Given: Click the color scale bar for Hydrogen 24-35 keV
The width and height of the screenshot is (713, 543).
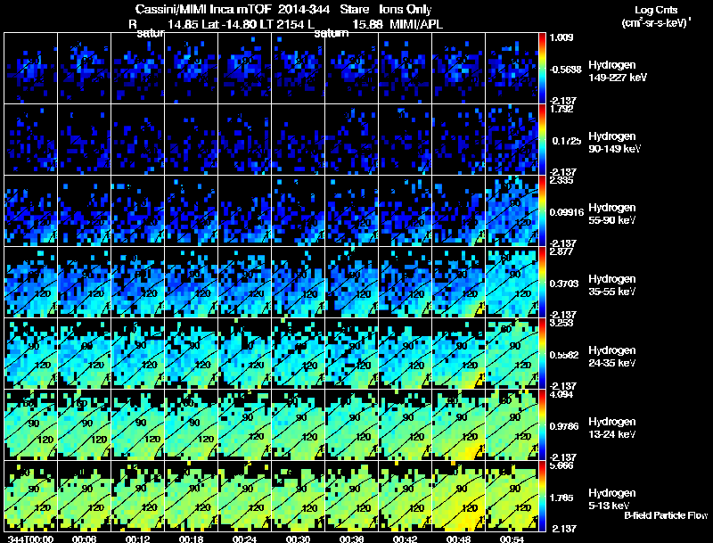Looking at the screenshot, I should tap(542, 354).
